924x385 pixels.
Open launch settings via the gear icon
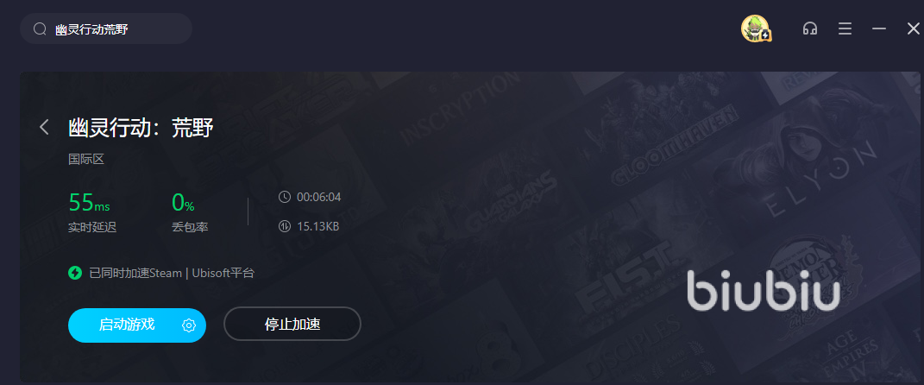[189, 325]
